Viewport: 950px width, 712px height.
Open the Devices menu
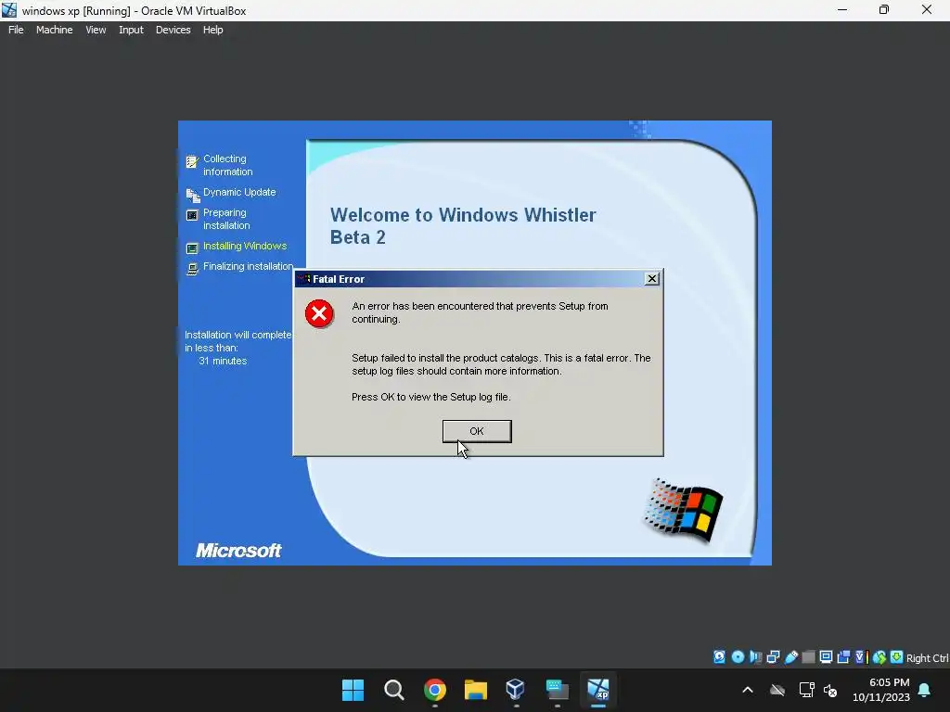pos(173,30)
